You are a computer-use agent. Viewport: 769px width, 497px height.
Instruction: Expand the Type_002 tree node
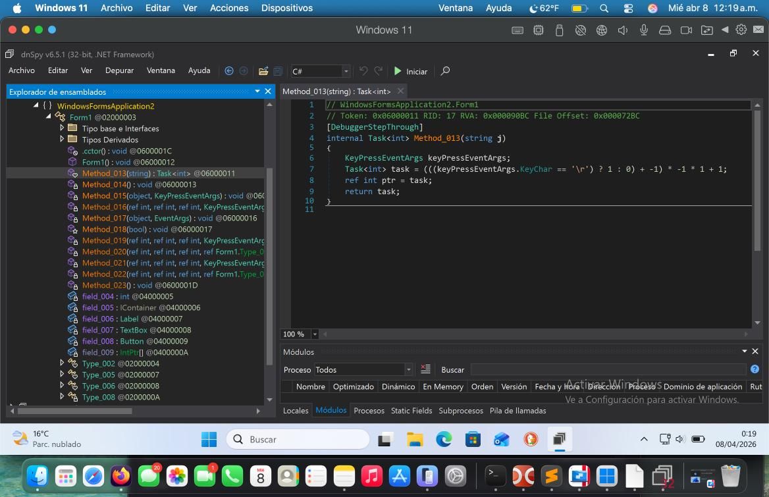[x=62, y=363]
